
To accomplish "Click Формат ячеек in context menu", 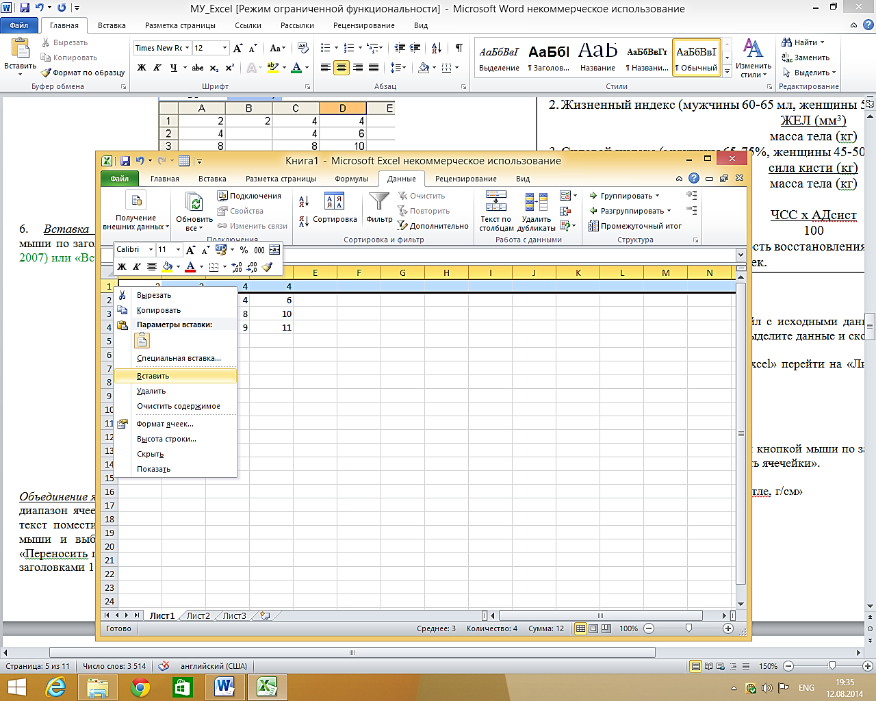I will [165, 424].
